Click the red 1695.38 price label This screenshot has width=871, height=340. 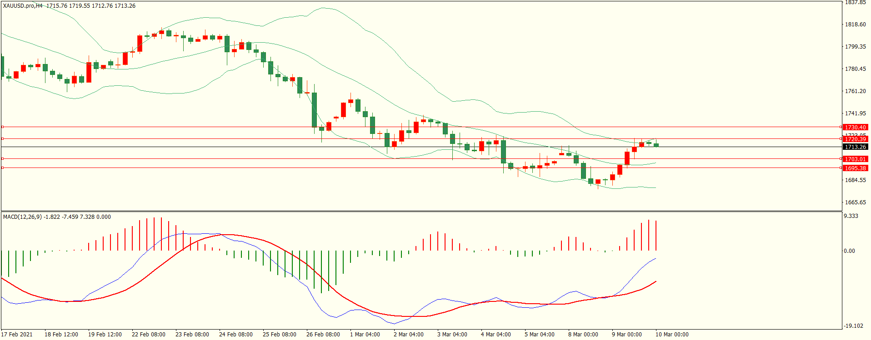coord(855,168)
